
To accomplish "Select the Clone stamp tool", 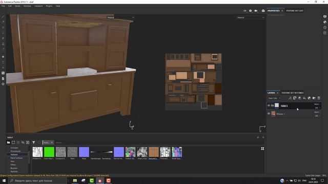I will click(x=3, y=44).
